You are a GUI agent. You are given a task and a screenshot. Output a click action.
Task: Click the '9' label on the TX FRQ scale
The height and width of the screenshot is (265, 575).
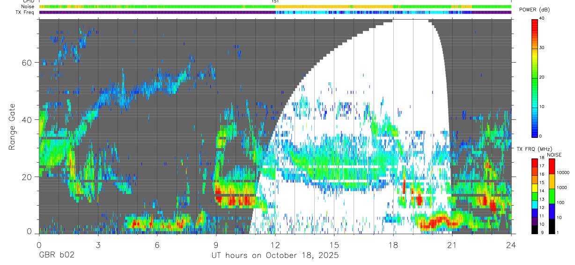[542, 233]
